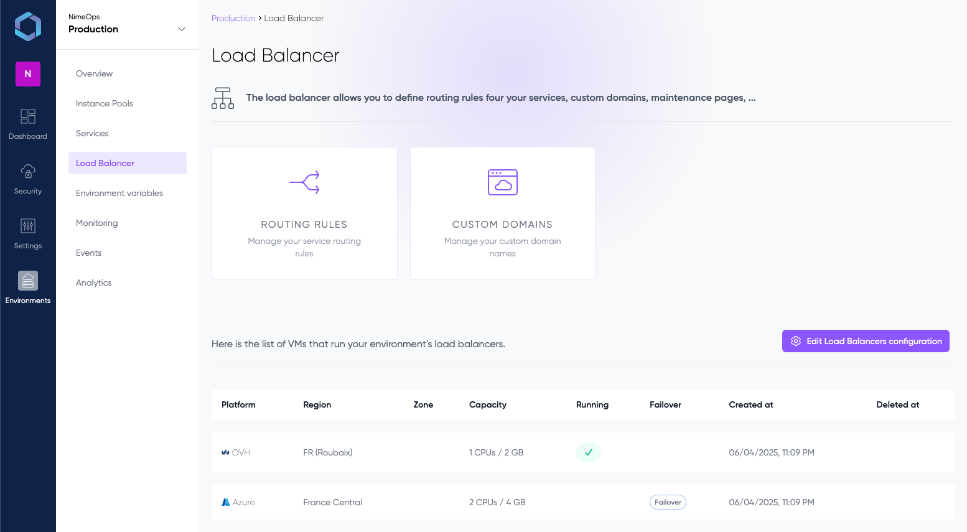Select the magenta N organization avatar
967x532 pixels.
pyautogui.click(x=28, y=74)
